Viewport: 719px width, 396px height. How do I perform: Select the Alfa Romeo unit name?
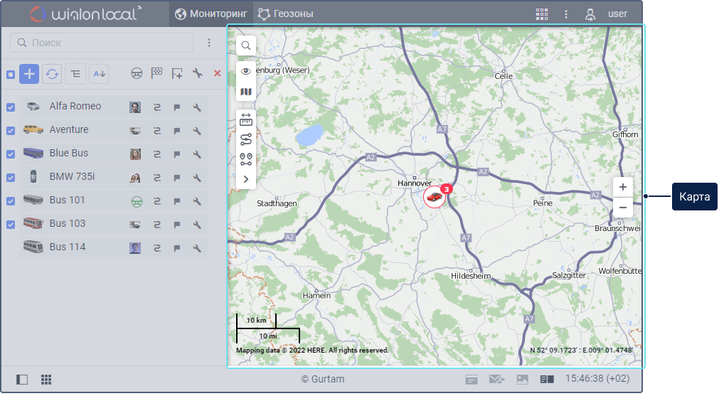[75, 106]
